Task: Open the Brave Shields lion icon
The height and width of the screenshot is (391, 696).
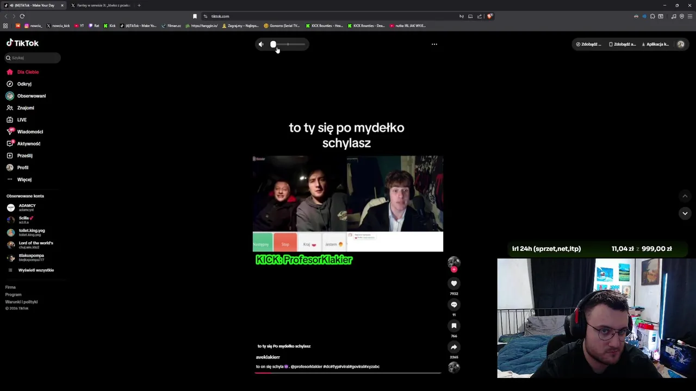Action: [x=489, y=16]
